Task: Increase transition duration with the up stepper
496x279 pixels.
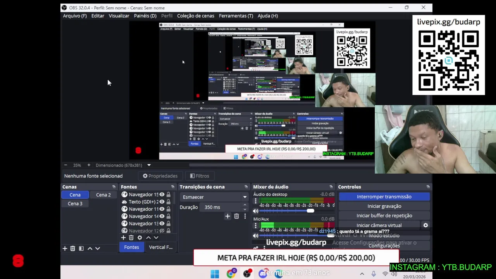Action: (x=245, y=205)
